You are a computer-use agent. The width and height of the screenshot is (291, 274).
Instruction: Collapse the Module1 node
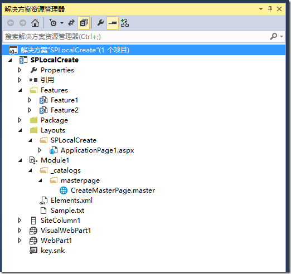coord(20,160)
